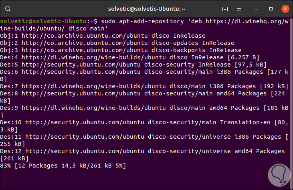293x190 pixels.
Task: Open the hamburger menu
Action: (x=239, y=9)
